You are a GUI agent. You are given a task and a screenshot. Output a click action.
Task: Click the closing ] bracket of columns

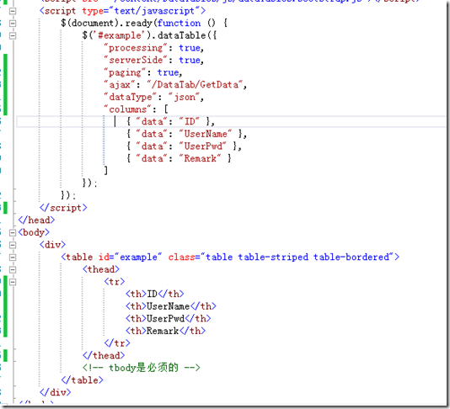[106, 171]
